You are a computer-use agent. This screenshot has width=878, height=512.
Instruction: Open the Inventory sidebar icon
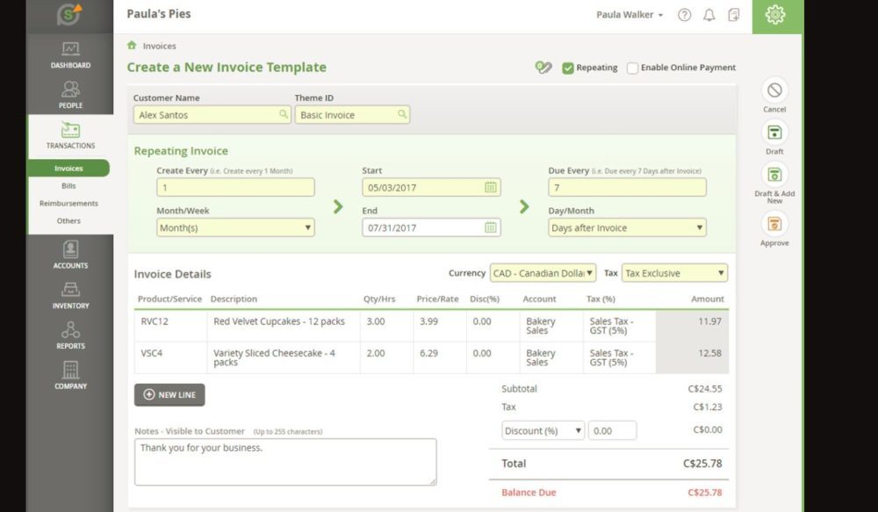[70, 291]
